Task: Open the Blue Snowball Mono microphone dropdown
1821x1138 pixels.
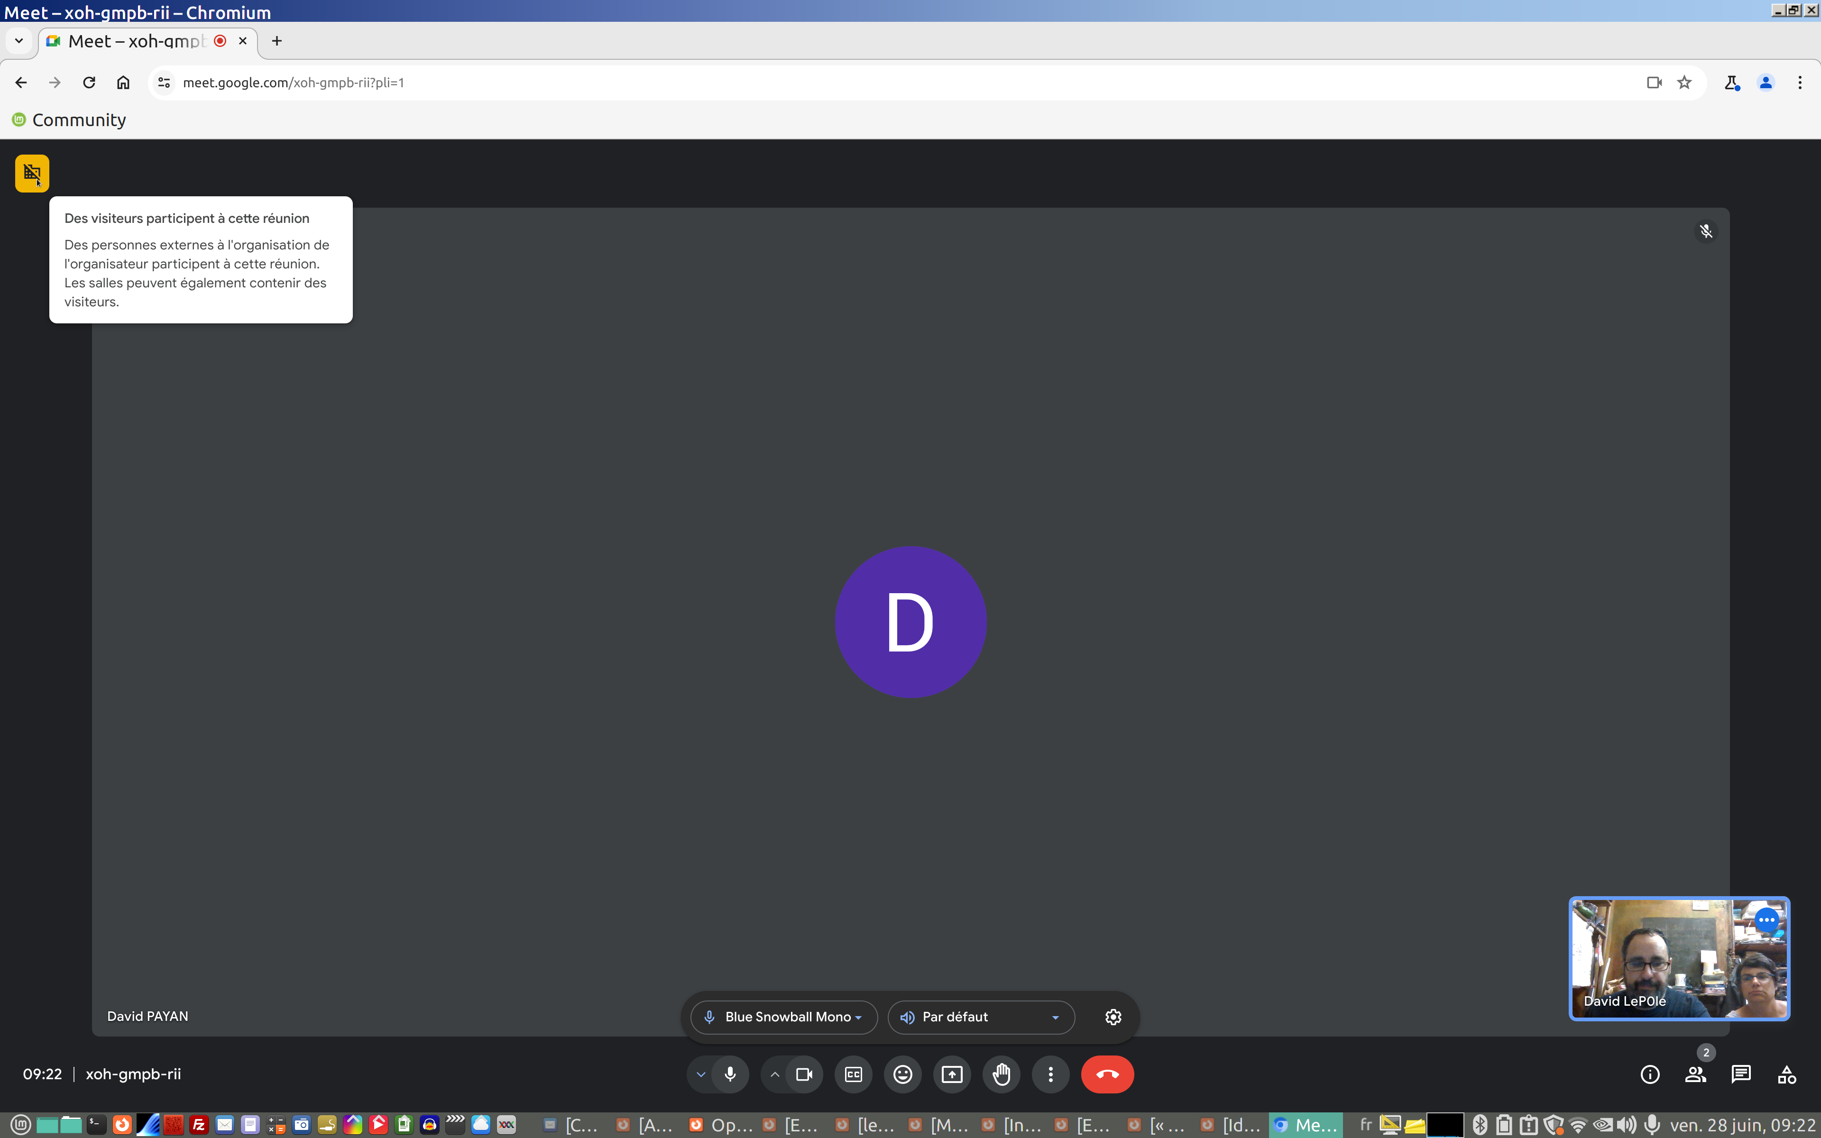Action: (x=784, y=1017)
